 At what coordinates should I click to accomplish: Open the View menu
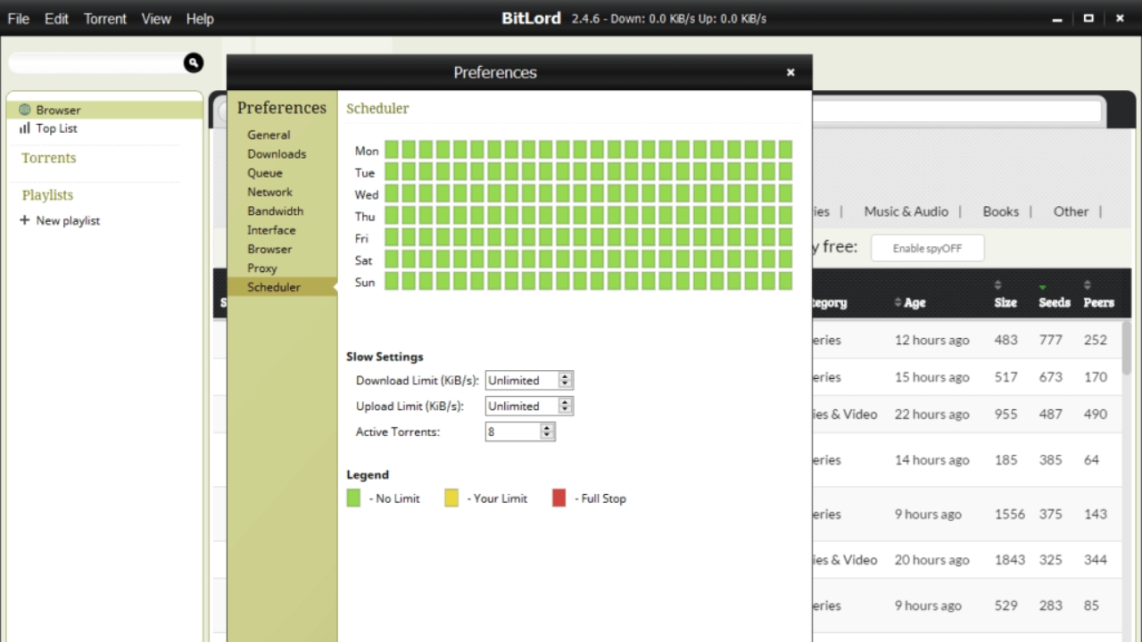[156, 19]
